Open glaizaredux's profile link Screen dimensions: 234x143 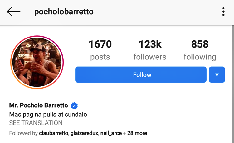coord(86,133)
